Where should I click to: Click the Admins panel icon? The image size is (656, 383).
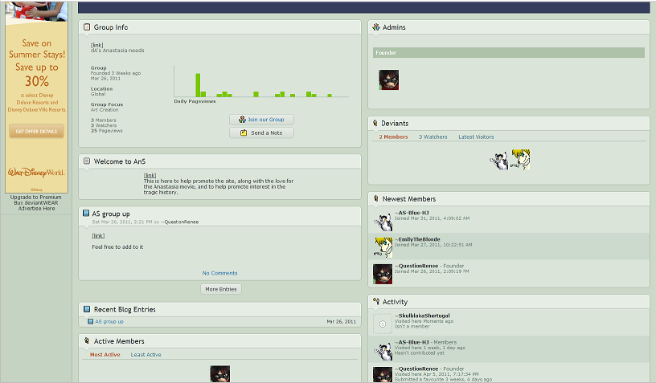tap(376, 27)
